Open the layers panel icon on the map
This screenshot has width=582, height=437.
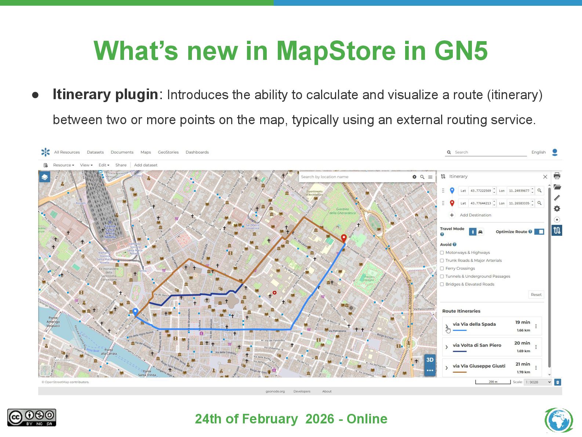[45, 177]
